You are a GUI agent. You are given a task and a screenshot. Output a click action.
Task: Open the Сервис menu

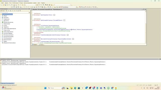pos(35,3)
